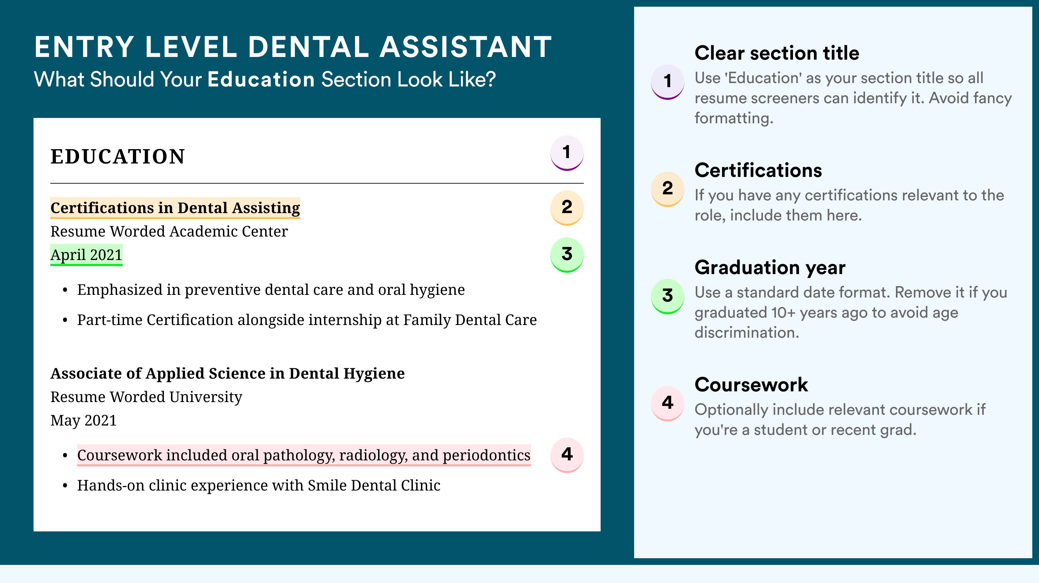This screenshot has width=1039, height=583.
Task: Click Associate of Applied Science in Dental Hygiene
Action: [x=228, y=373]
